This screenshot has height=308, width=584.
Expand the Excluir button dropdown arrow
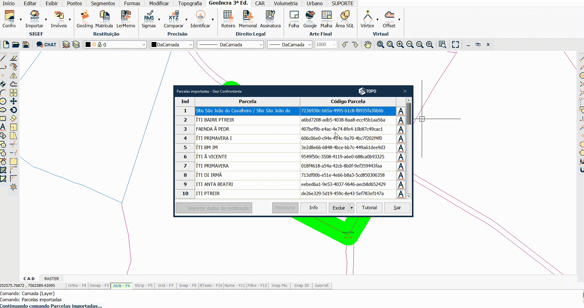pyautogui.click(x=352, y=208)
